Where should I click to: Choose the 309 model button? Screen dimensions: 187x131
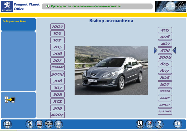[58, 108]
